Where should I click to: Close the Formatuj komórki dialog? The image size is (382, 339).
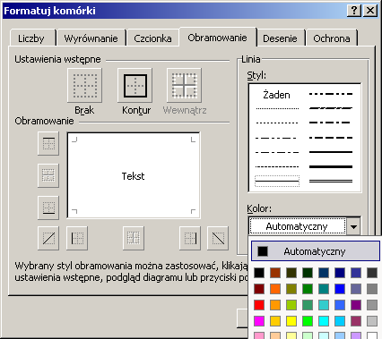370,11
